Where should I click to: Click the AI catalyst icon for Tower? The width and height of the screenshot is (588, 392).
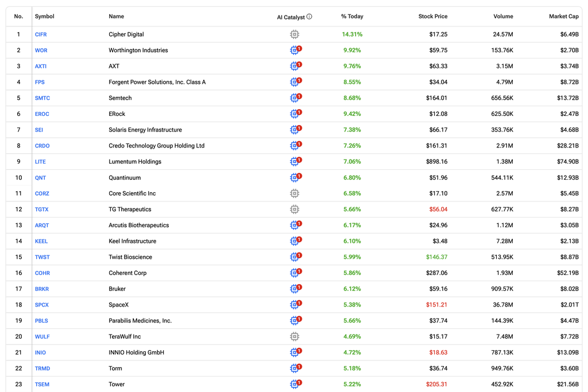(296, 384)
